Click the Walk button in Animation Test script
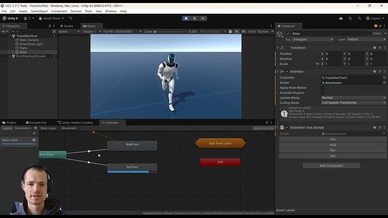The width and height of the screenshot is (388, 218). pyautogui.click(x=332, y=145)
